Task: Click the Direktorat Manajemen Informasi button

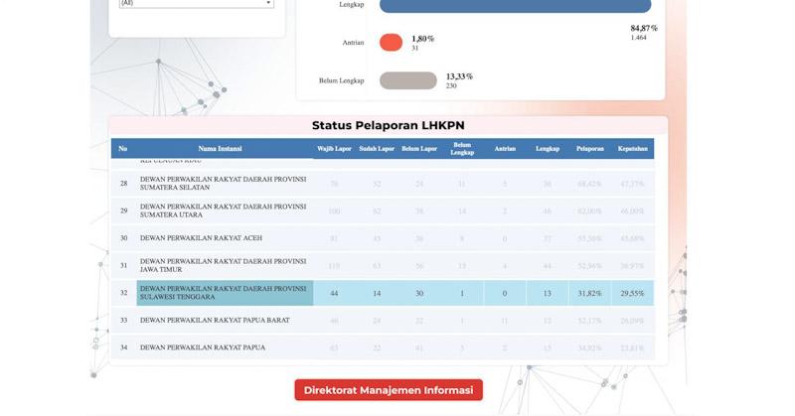Action: [x=389, y=390]
